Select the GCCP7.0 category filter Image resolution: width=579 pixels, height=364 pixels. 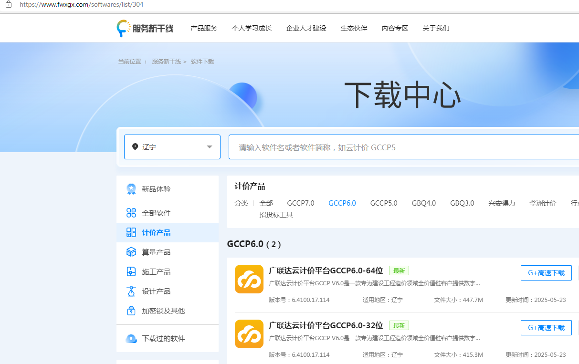pos(301,203)
